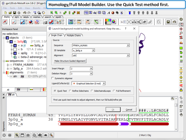This screenshot has height=140, width=186.
Task: Enable the Symmetric oligomer checkbox
Action: click(x=53, y=78)
